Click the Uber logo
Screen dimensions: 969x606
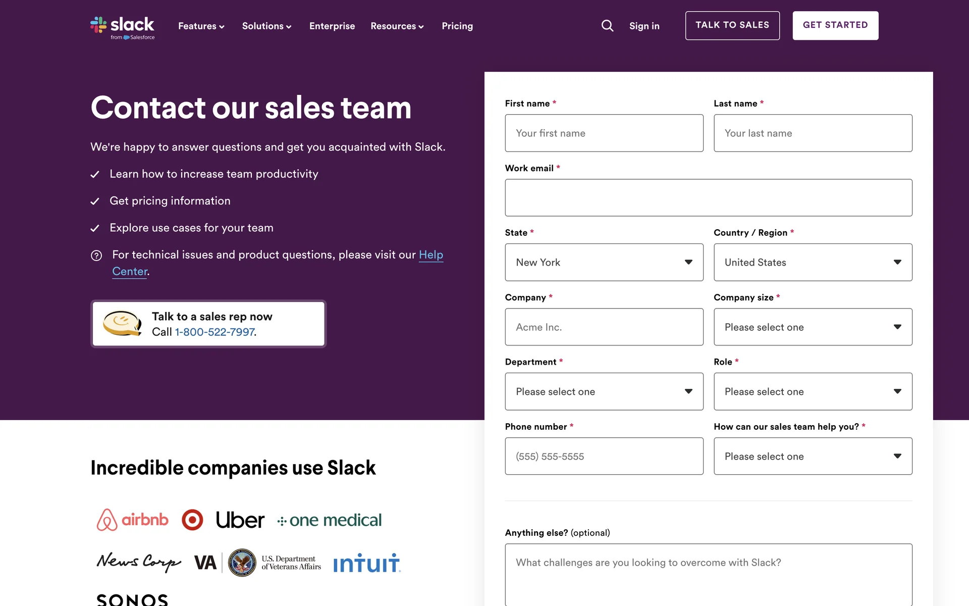240,520
